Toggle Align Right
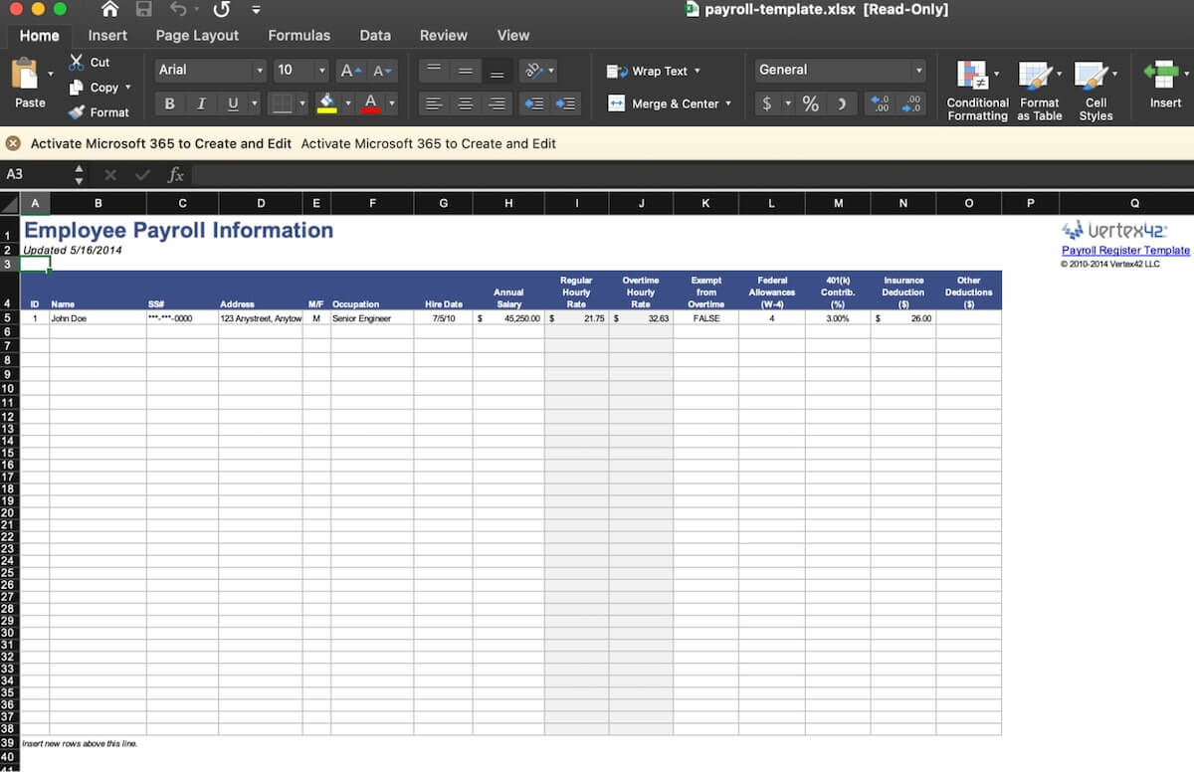 (497, 103)
